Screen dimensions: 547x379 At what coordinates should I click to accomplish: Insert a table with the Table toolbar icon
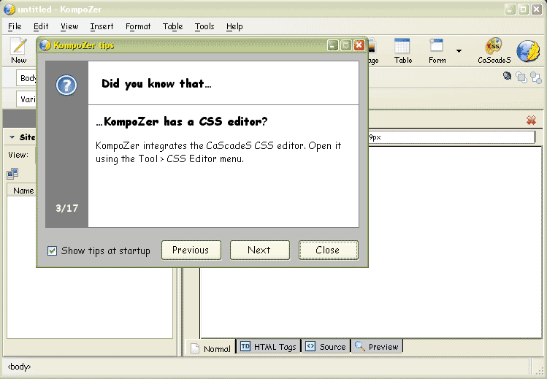point(403,51)
